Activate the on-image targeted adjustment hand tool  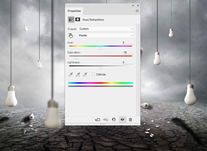[71, 35]
